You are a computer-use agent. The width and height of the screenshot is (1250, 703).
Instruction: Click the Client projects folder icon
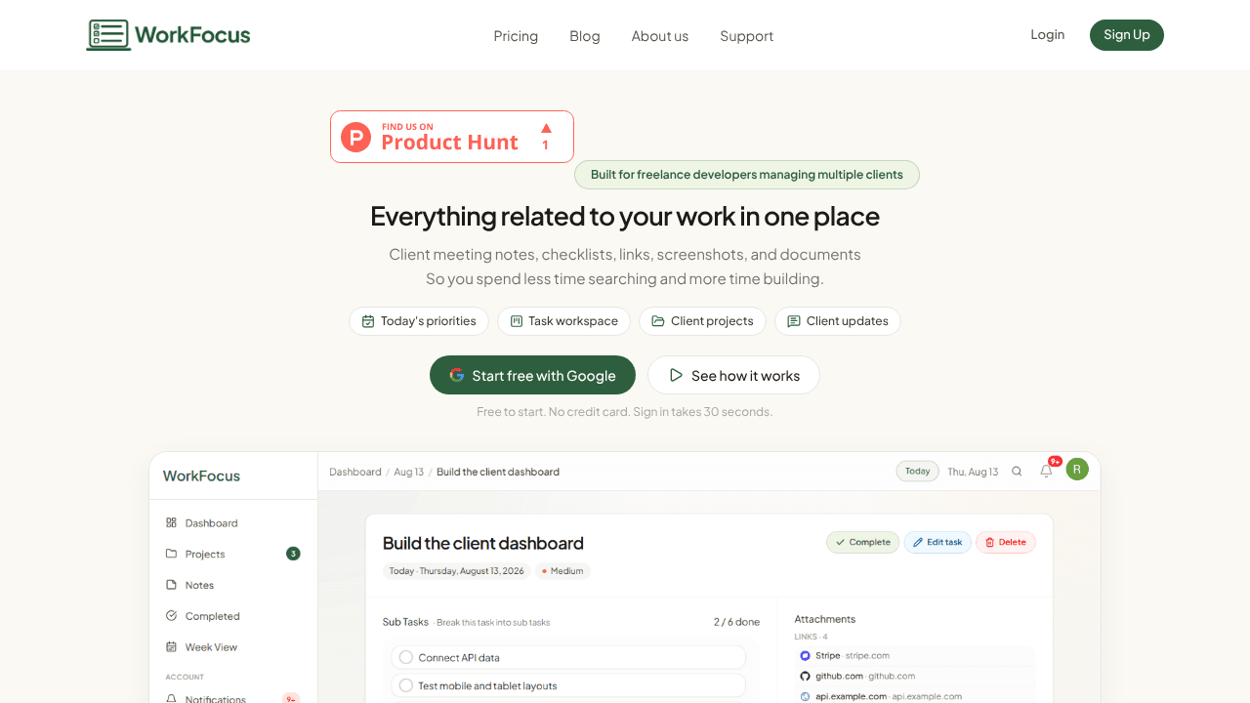[658, 321]
